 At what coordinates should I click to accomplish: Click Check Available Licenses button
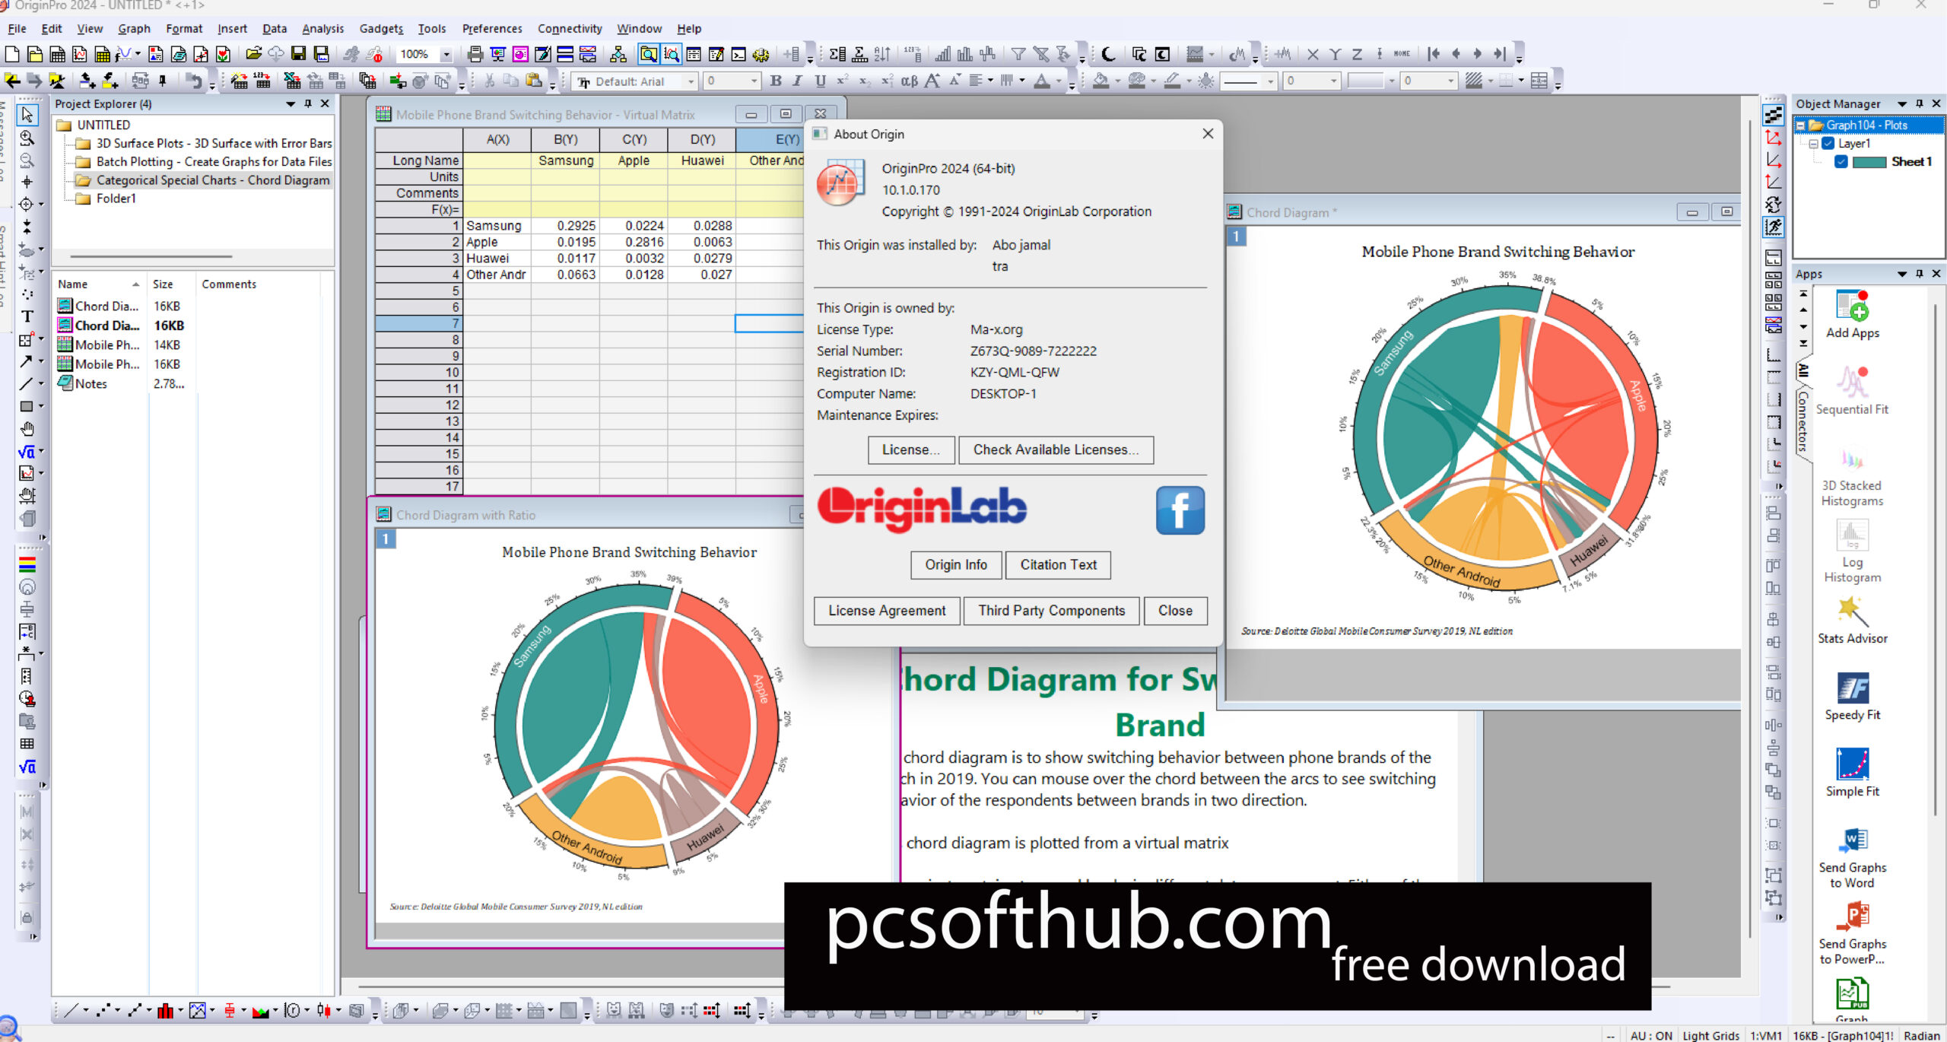(x=1056, y=450)
